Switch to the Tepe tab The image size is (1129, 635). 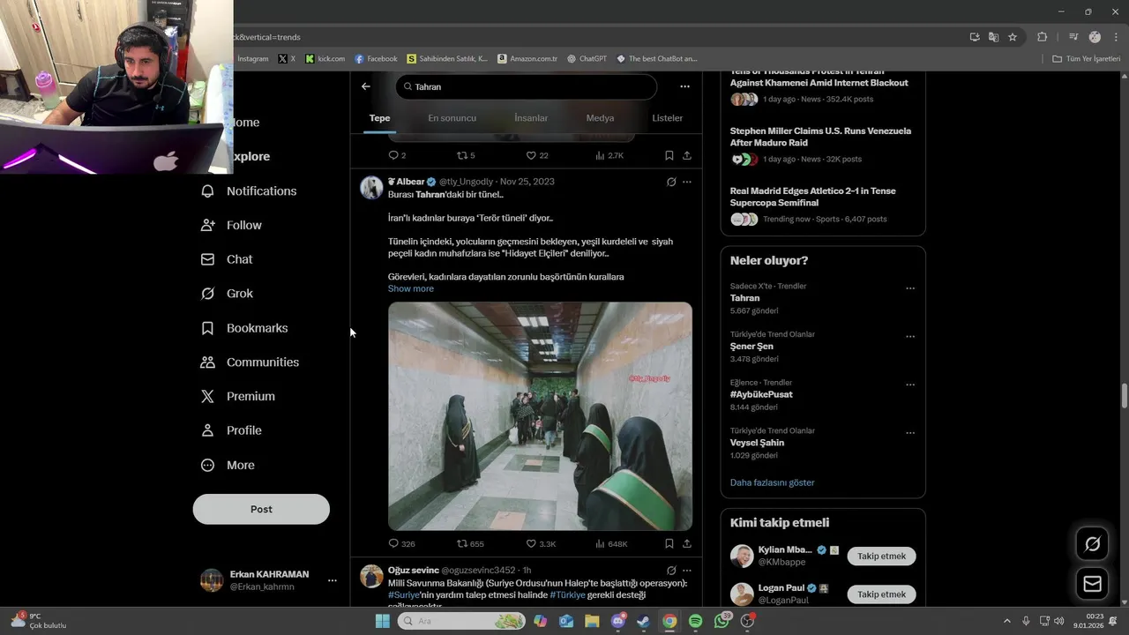pyautogui.click(x=379, y=118)
